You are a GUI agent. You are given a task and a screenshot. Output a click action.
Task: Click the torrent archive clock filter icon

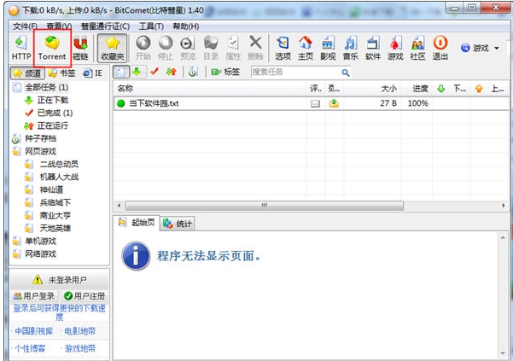(x=193, y=72)
